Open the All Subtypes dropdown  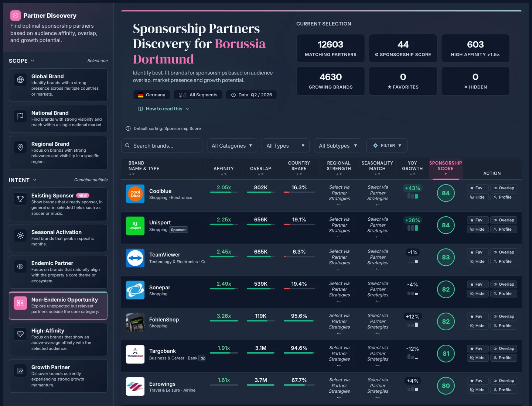point(338,145)
